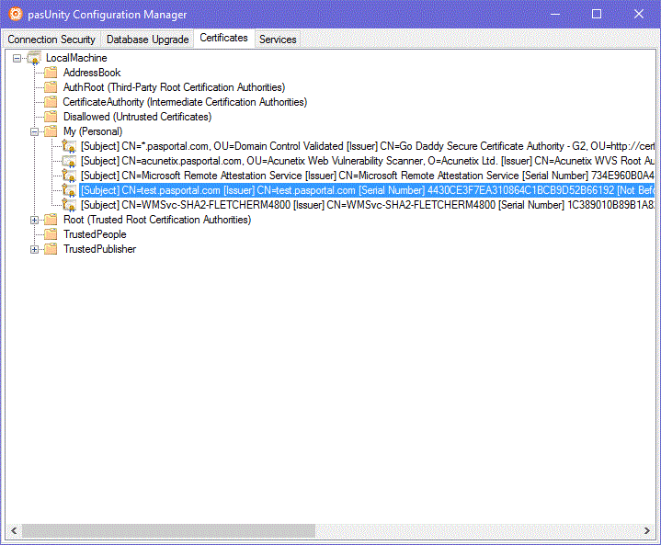Select the TrustedPublisher store label

pyautogui.click(x=100, y=249)
